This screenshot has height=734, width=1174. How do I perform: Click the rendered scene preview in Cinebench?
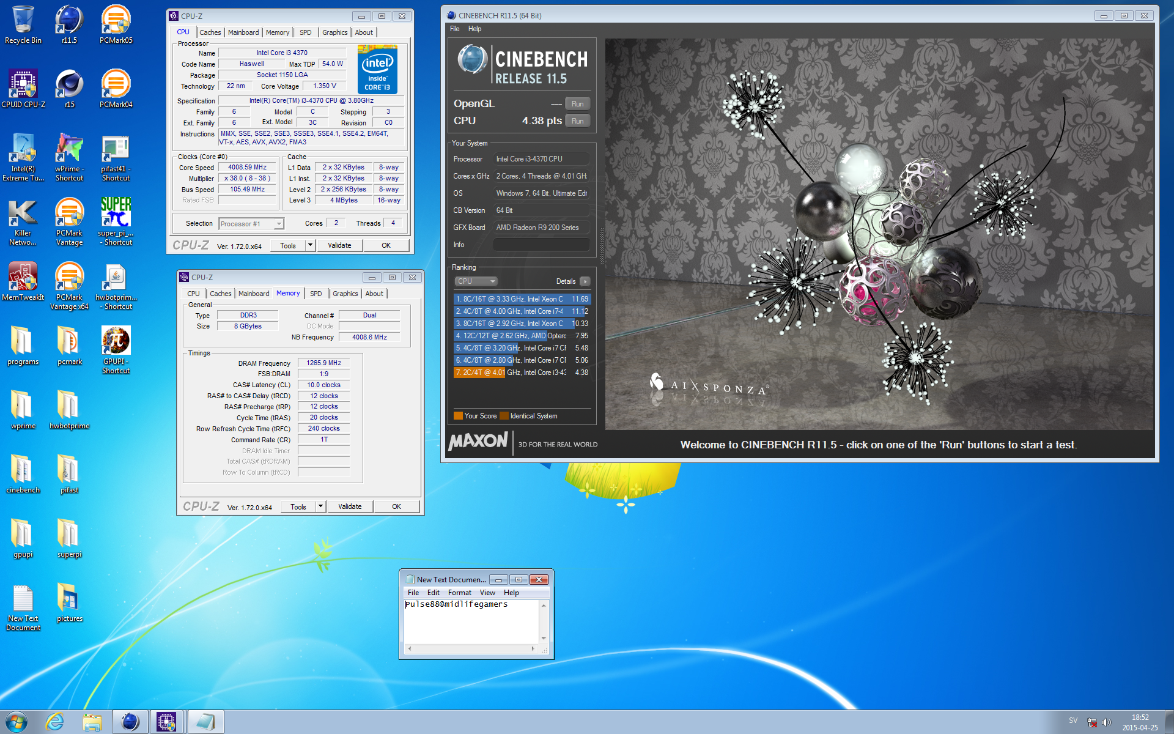tap(879, 234)
